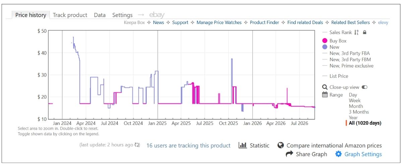The width and height of the screenshot is (402, 167).
Task: Click the refresh icon next to last update
Action: point(137,145)
